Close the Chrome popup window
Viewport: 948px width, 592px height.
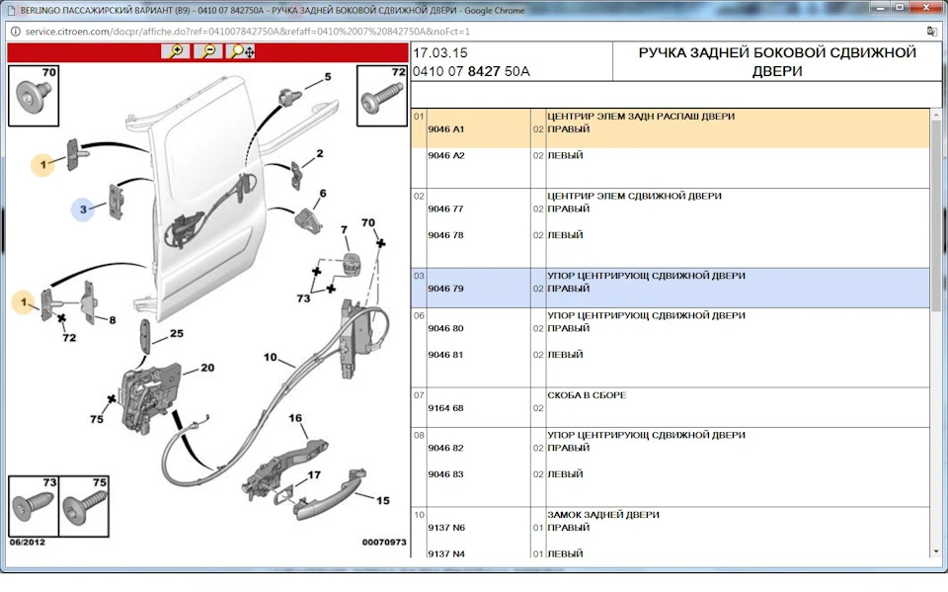[925, 8]
